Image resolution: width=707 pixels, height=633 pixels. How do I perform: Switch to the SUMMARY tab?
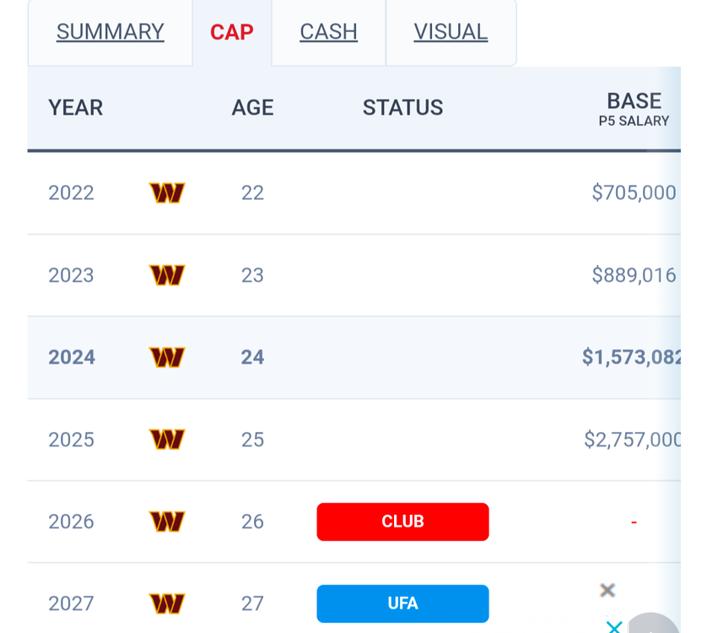tap(111, 32)
